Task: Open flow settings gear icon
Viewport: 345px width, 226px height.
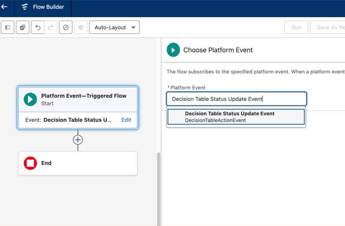Action: coord(81,27)
